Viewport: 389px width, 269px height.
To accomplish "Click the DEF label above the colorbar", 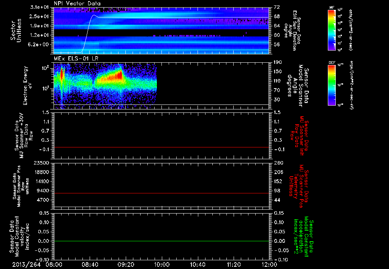I will click(332, 63).
